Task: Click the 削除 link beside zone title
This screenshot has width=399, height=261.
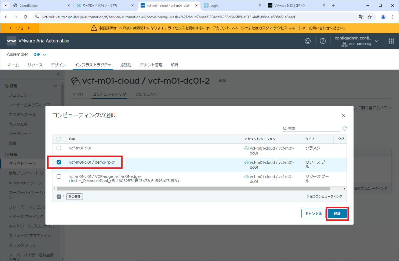Action: pos(222,81)
